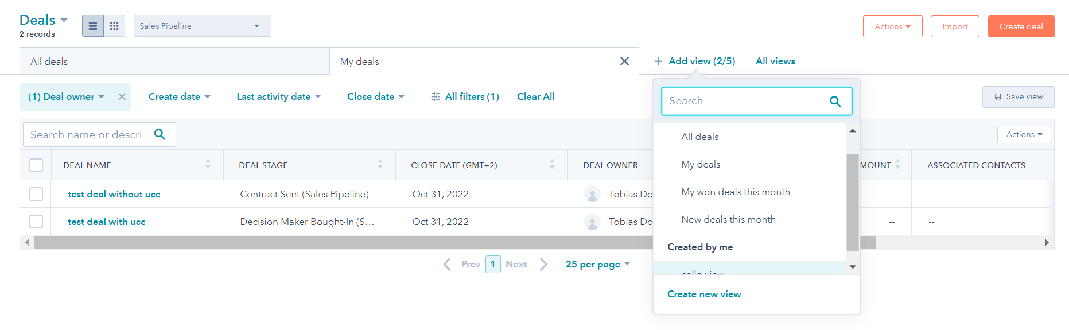Image resolution: width=1069 pixels, height=330 pixels.
Task: Click the Create deal button
Action: coord(1021,26)
